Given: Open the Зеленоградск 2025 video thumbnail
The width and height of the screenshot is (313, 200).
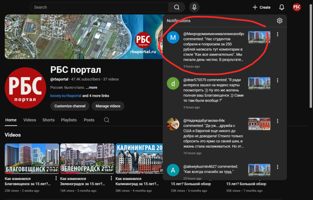Looking at the screenshot, I should (x=88, y=159).
